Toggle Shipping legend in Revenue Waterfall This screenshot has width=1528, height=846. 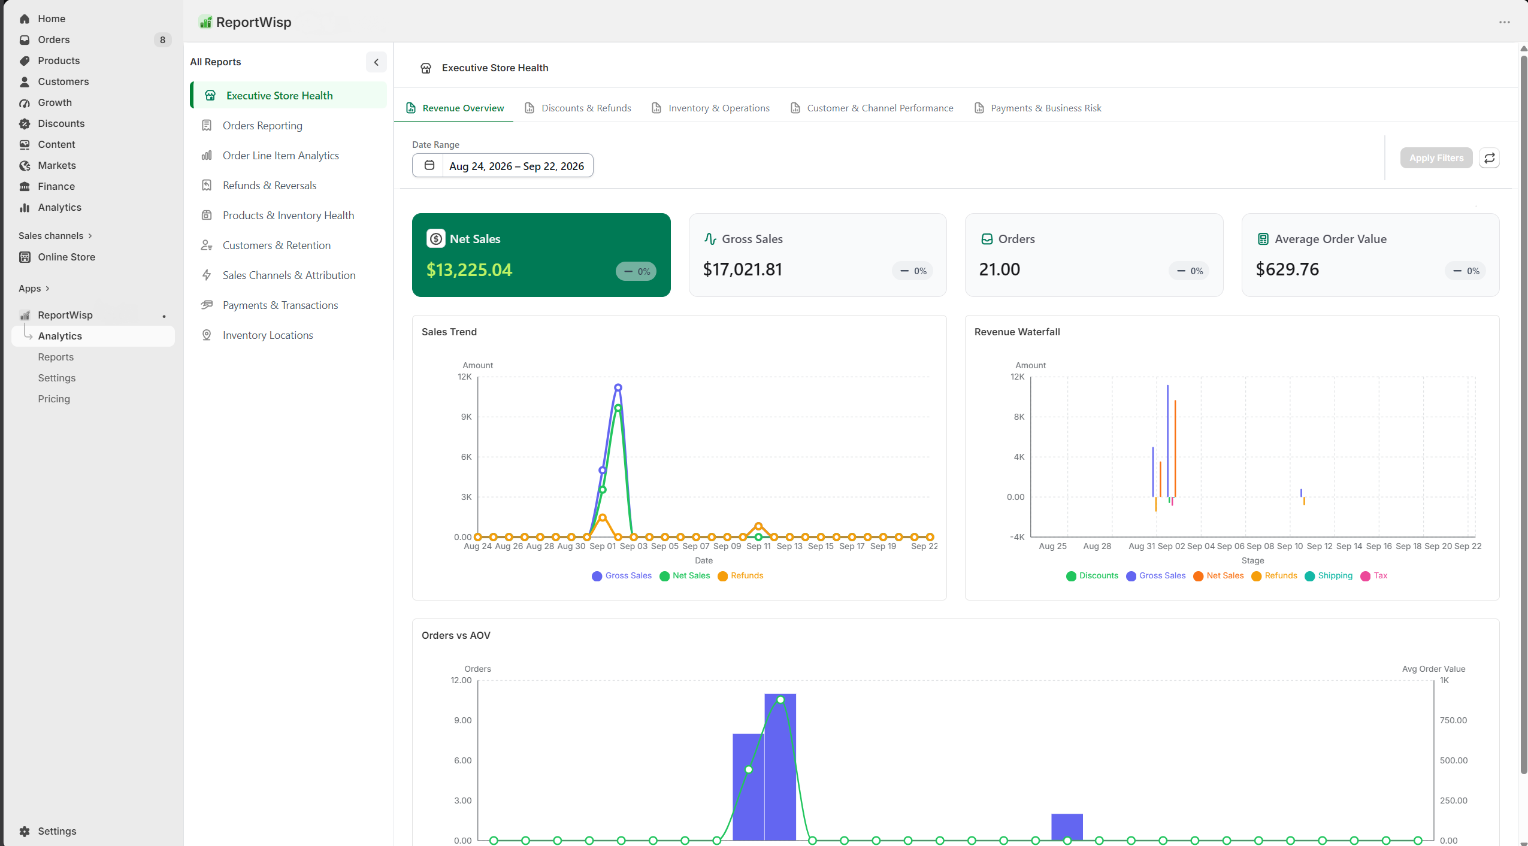1329,576
